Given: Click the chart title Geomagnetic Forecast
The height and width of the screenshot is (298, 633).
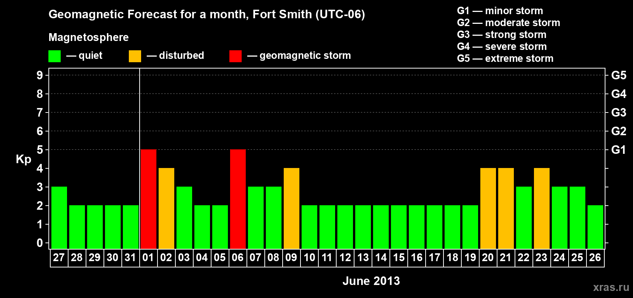Looking at the screenshot, I should (x=207, y=15).
